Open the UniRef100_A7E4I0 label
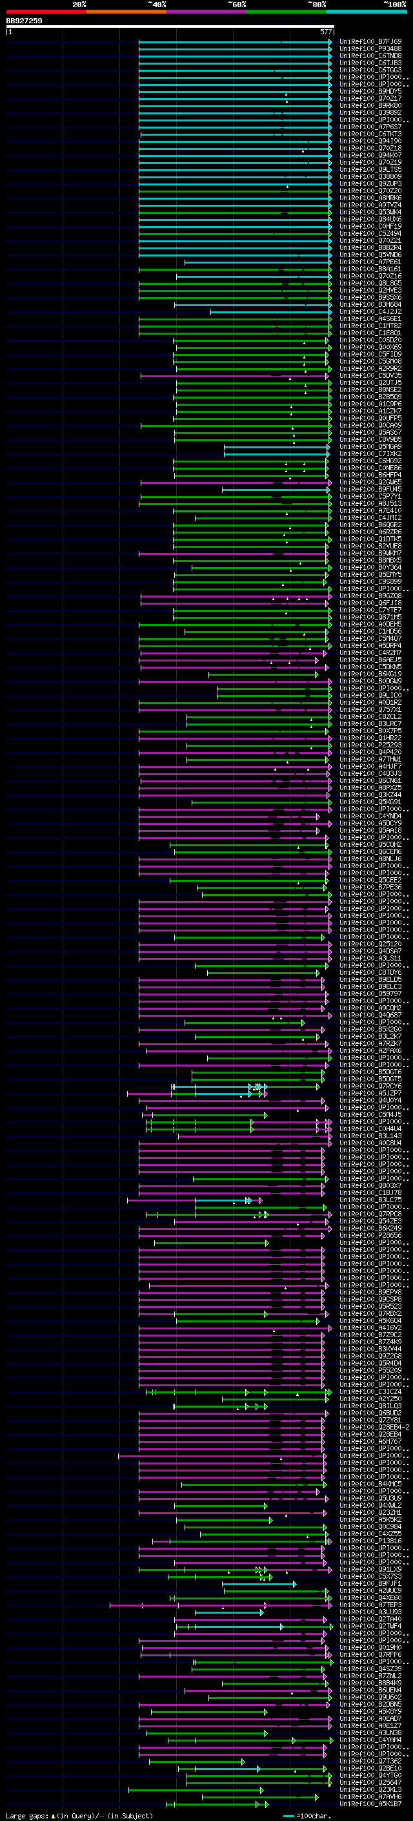413x1821 pixels. (370, 510)
